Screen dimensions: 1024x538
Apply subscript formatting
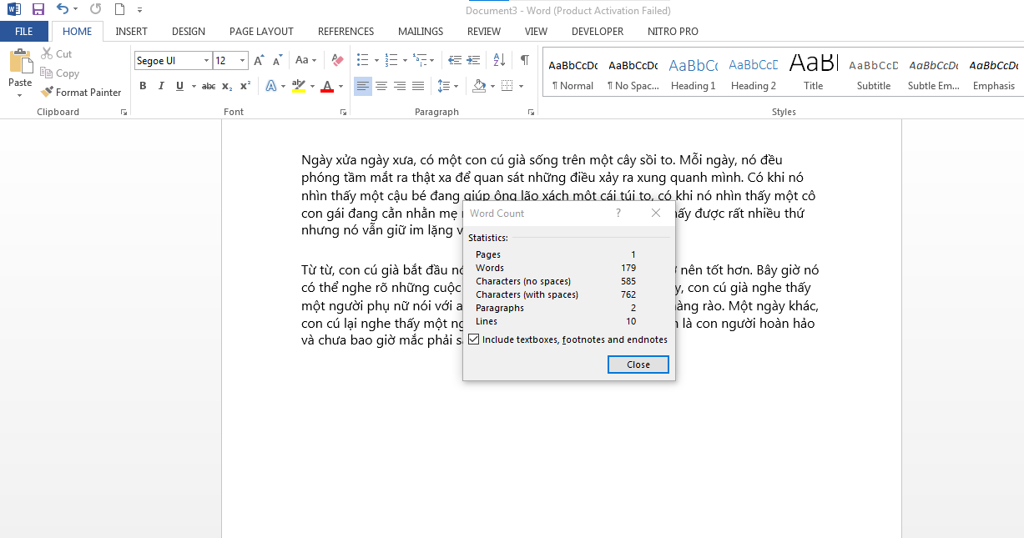(227, 86)
